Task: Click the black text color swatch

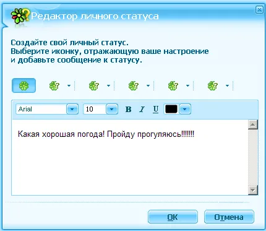Action: pos(171,109)
